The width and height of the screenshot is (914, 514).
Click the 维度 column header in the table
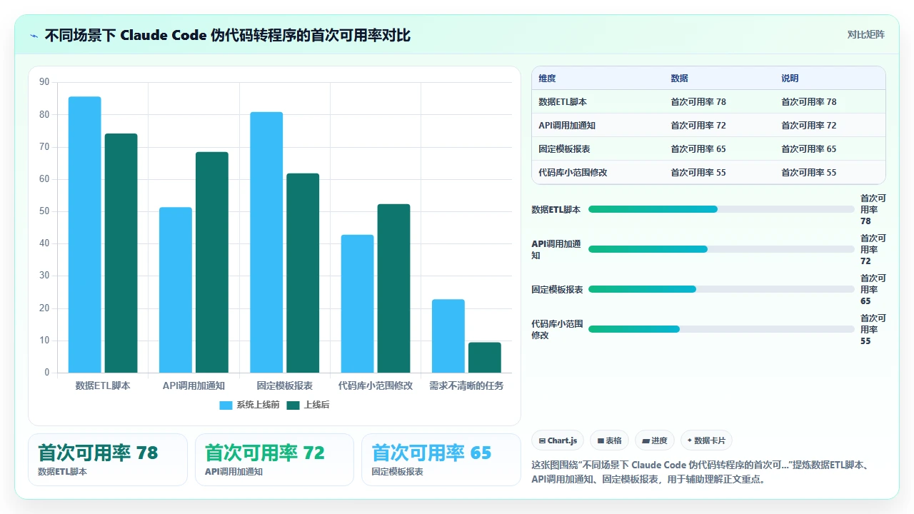(547, 79)
